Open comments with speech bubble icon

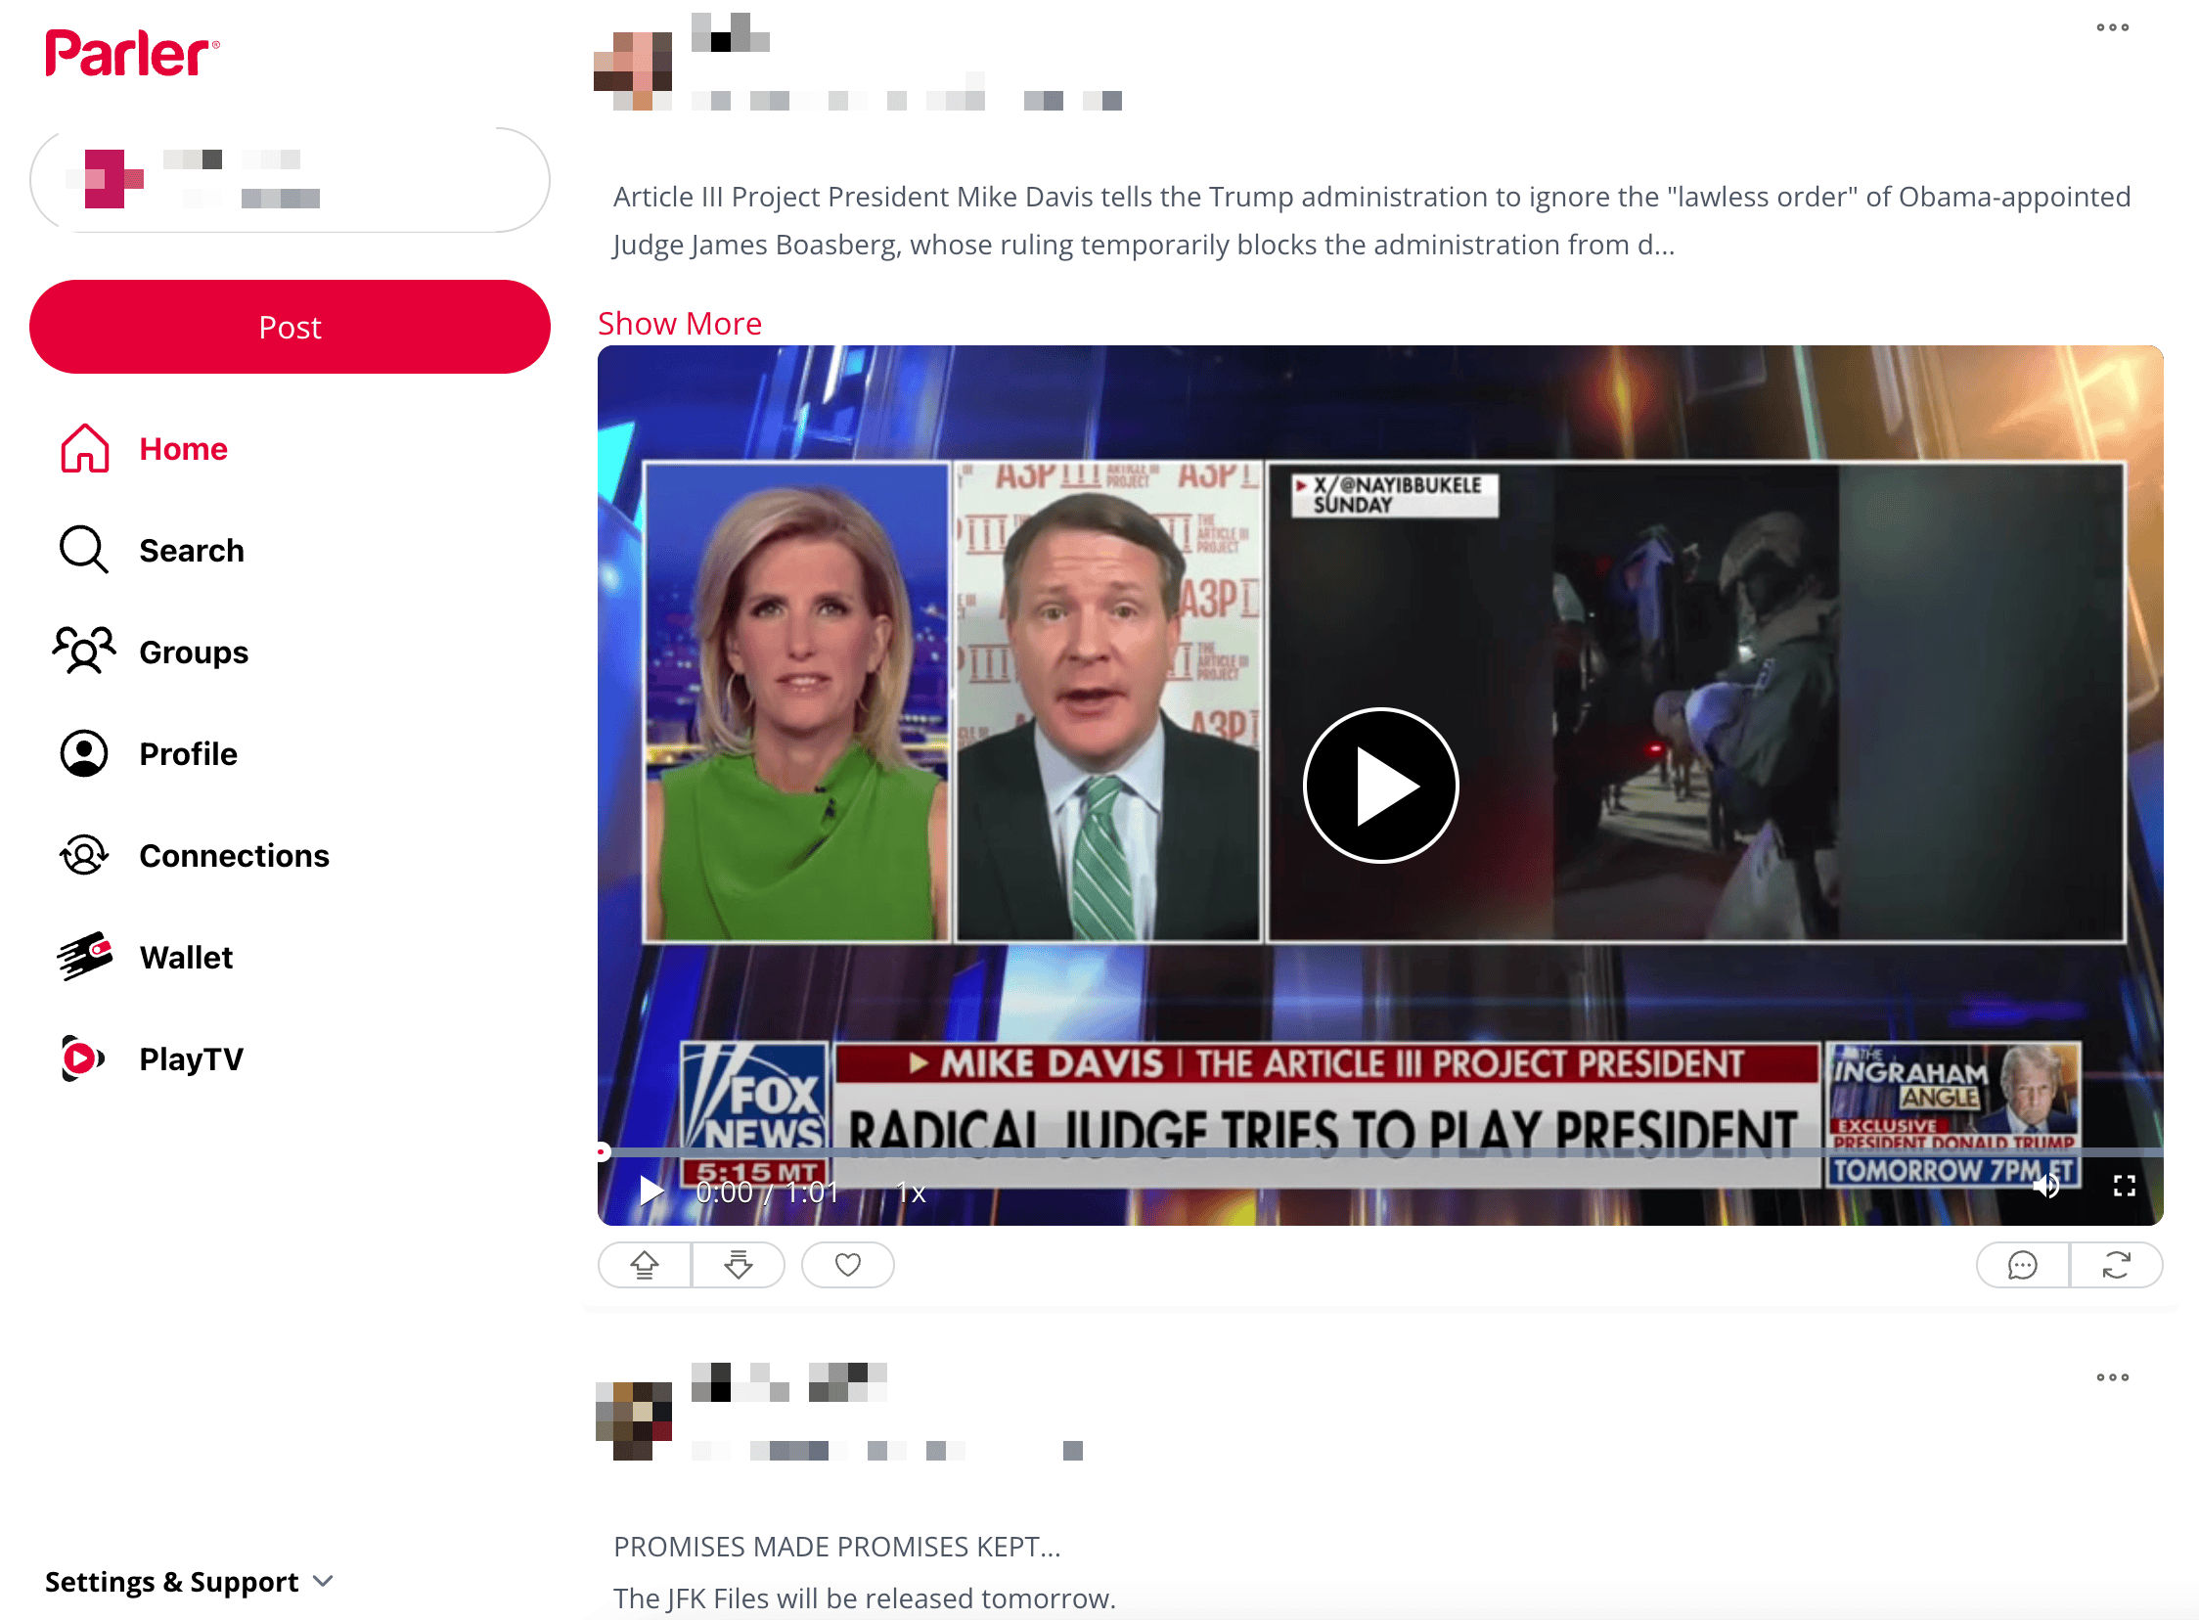pyautogui.click(x=2022, y=1265)
